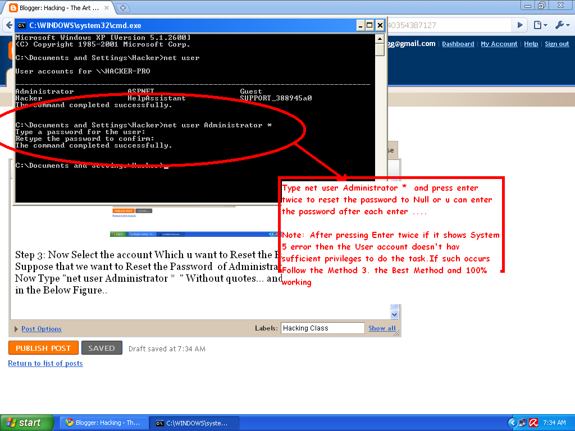
Task: Open a new browser tab
Action: coord(123,7)
